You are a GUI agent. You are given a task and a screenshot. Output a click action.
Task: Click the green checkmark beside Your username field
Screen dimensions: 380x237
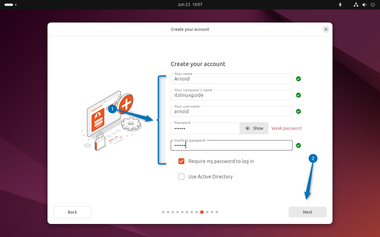298,111
